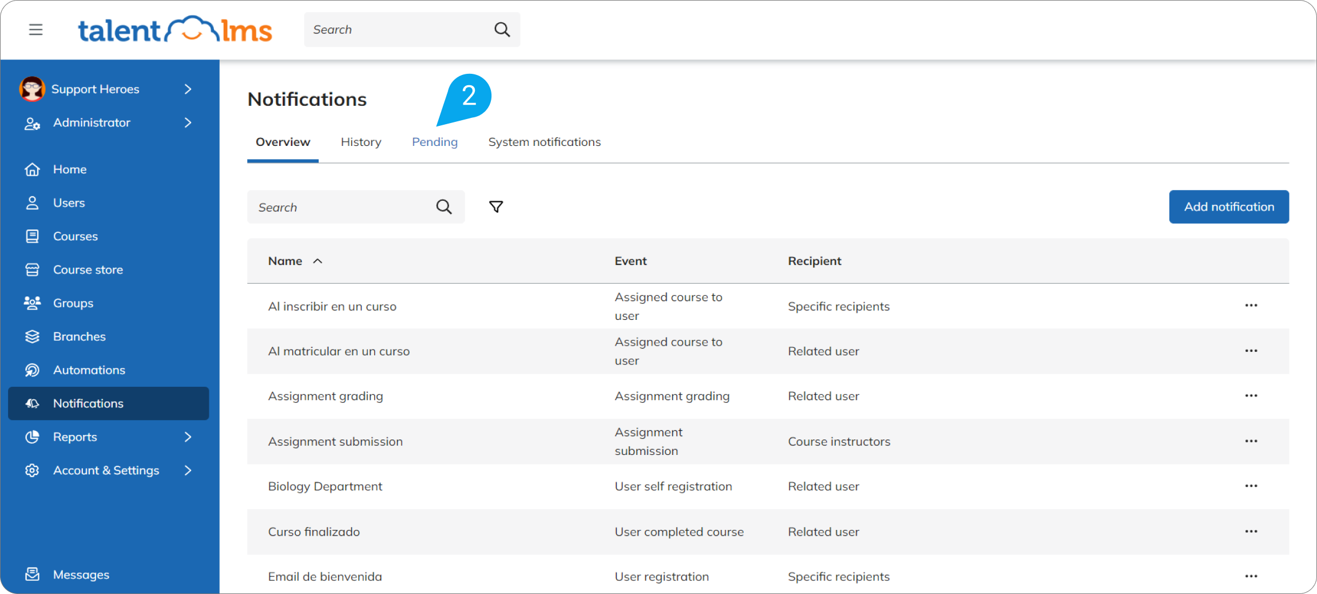Click the 'User registration' event cell

click(661, 577)
